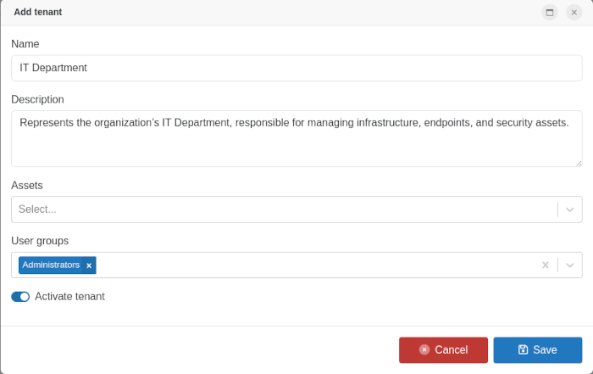
Task: Select the Administrators tag label
Action: coord(51,265)
